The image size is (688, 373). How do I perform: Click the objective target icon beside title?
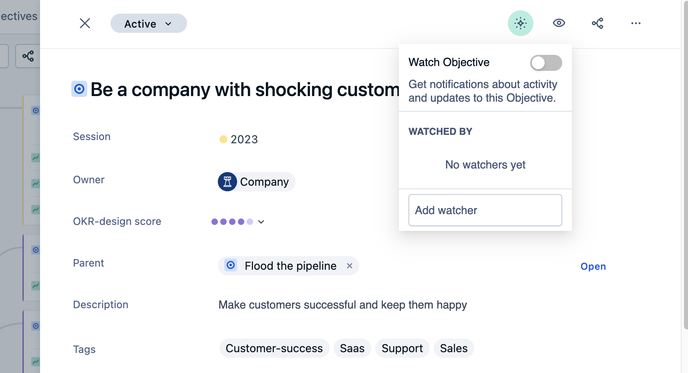79,89
